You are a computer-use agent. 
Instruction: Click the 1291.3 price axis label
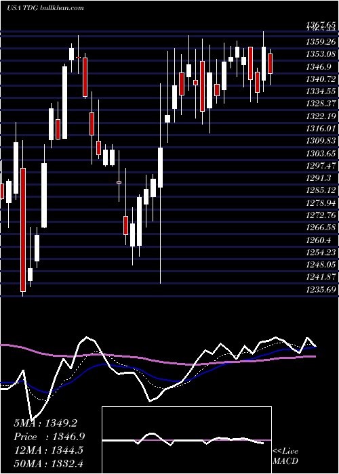[x=319, y=177]
